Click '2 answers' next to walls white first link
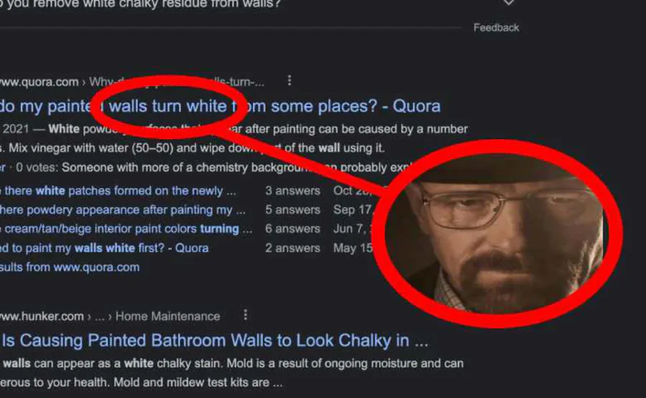Screen dimensions: 646x398 pos(293,248)
